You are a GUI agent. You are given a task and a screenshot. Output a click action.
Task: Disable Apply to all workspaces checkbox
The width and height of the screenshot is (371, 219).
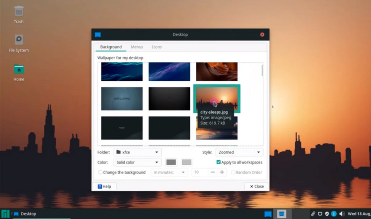click(x=219, y=162)
